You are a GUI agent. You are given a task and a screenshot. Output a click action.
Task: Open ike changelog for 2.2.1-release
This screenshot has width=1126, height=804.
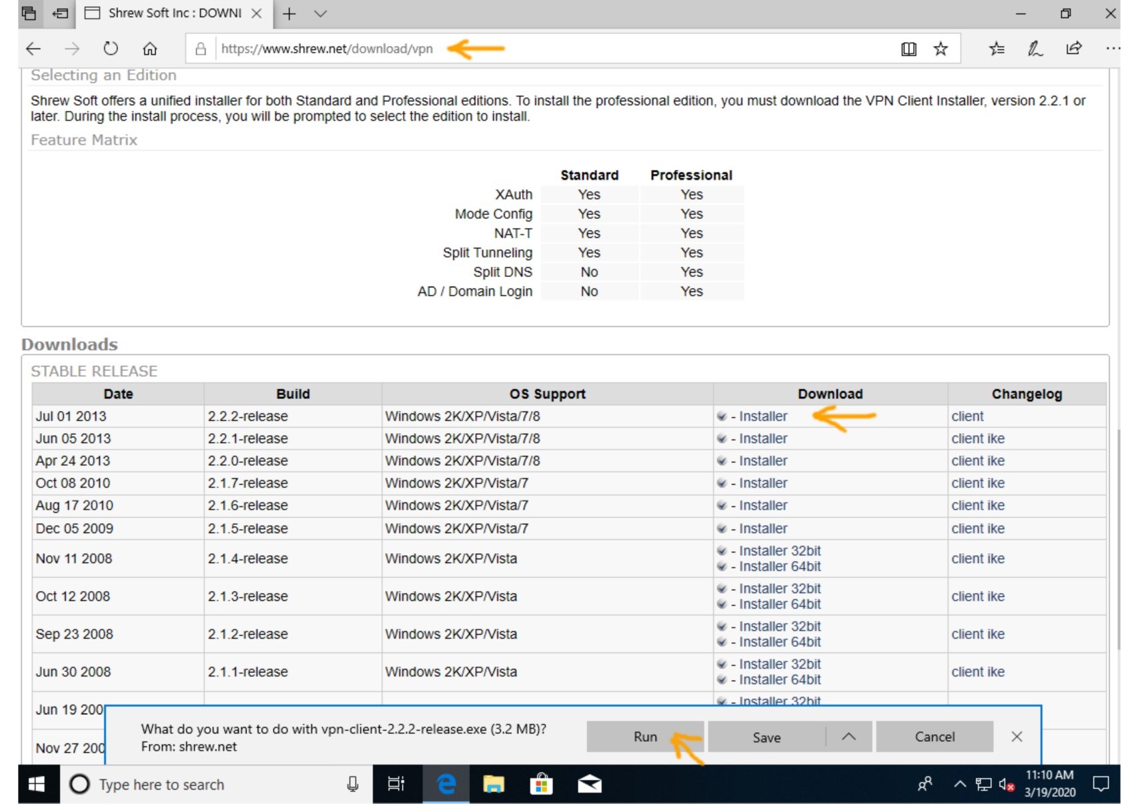[x=996, y=438]
